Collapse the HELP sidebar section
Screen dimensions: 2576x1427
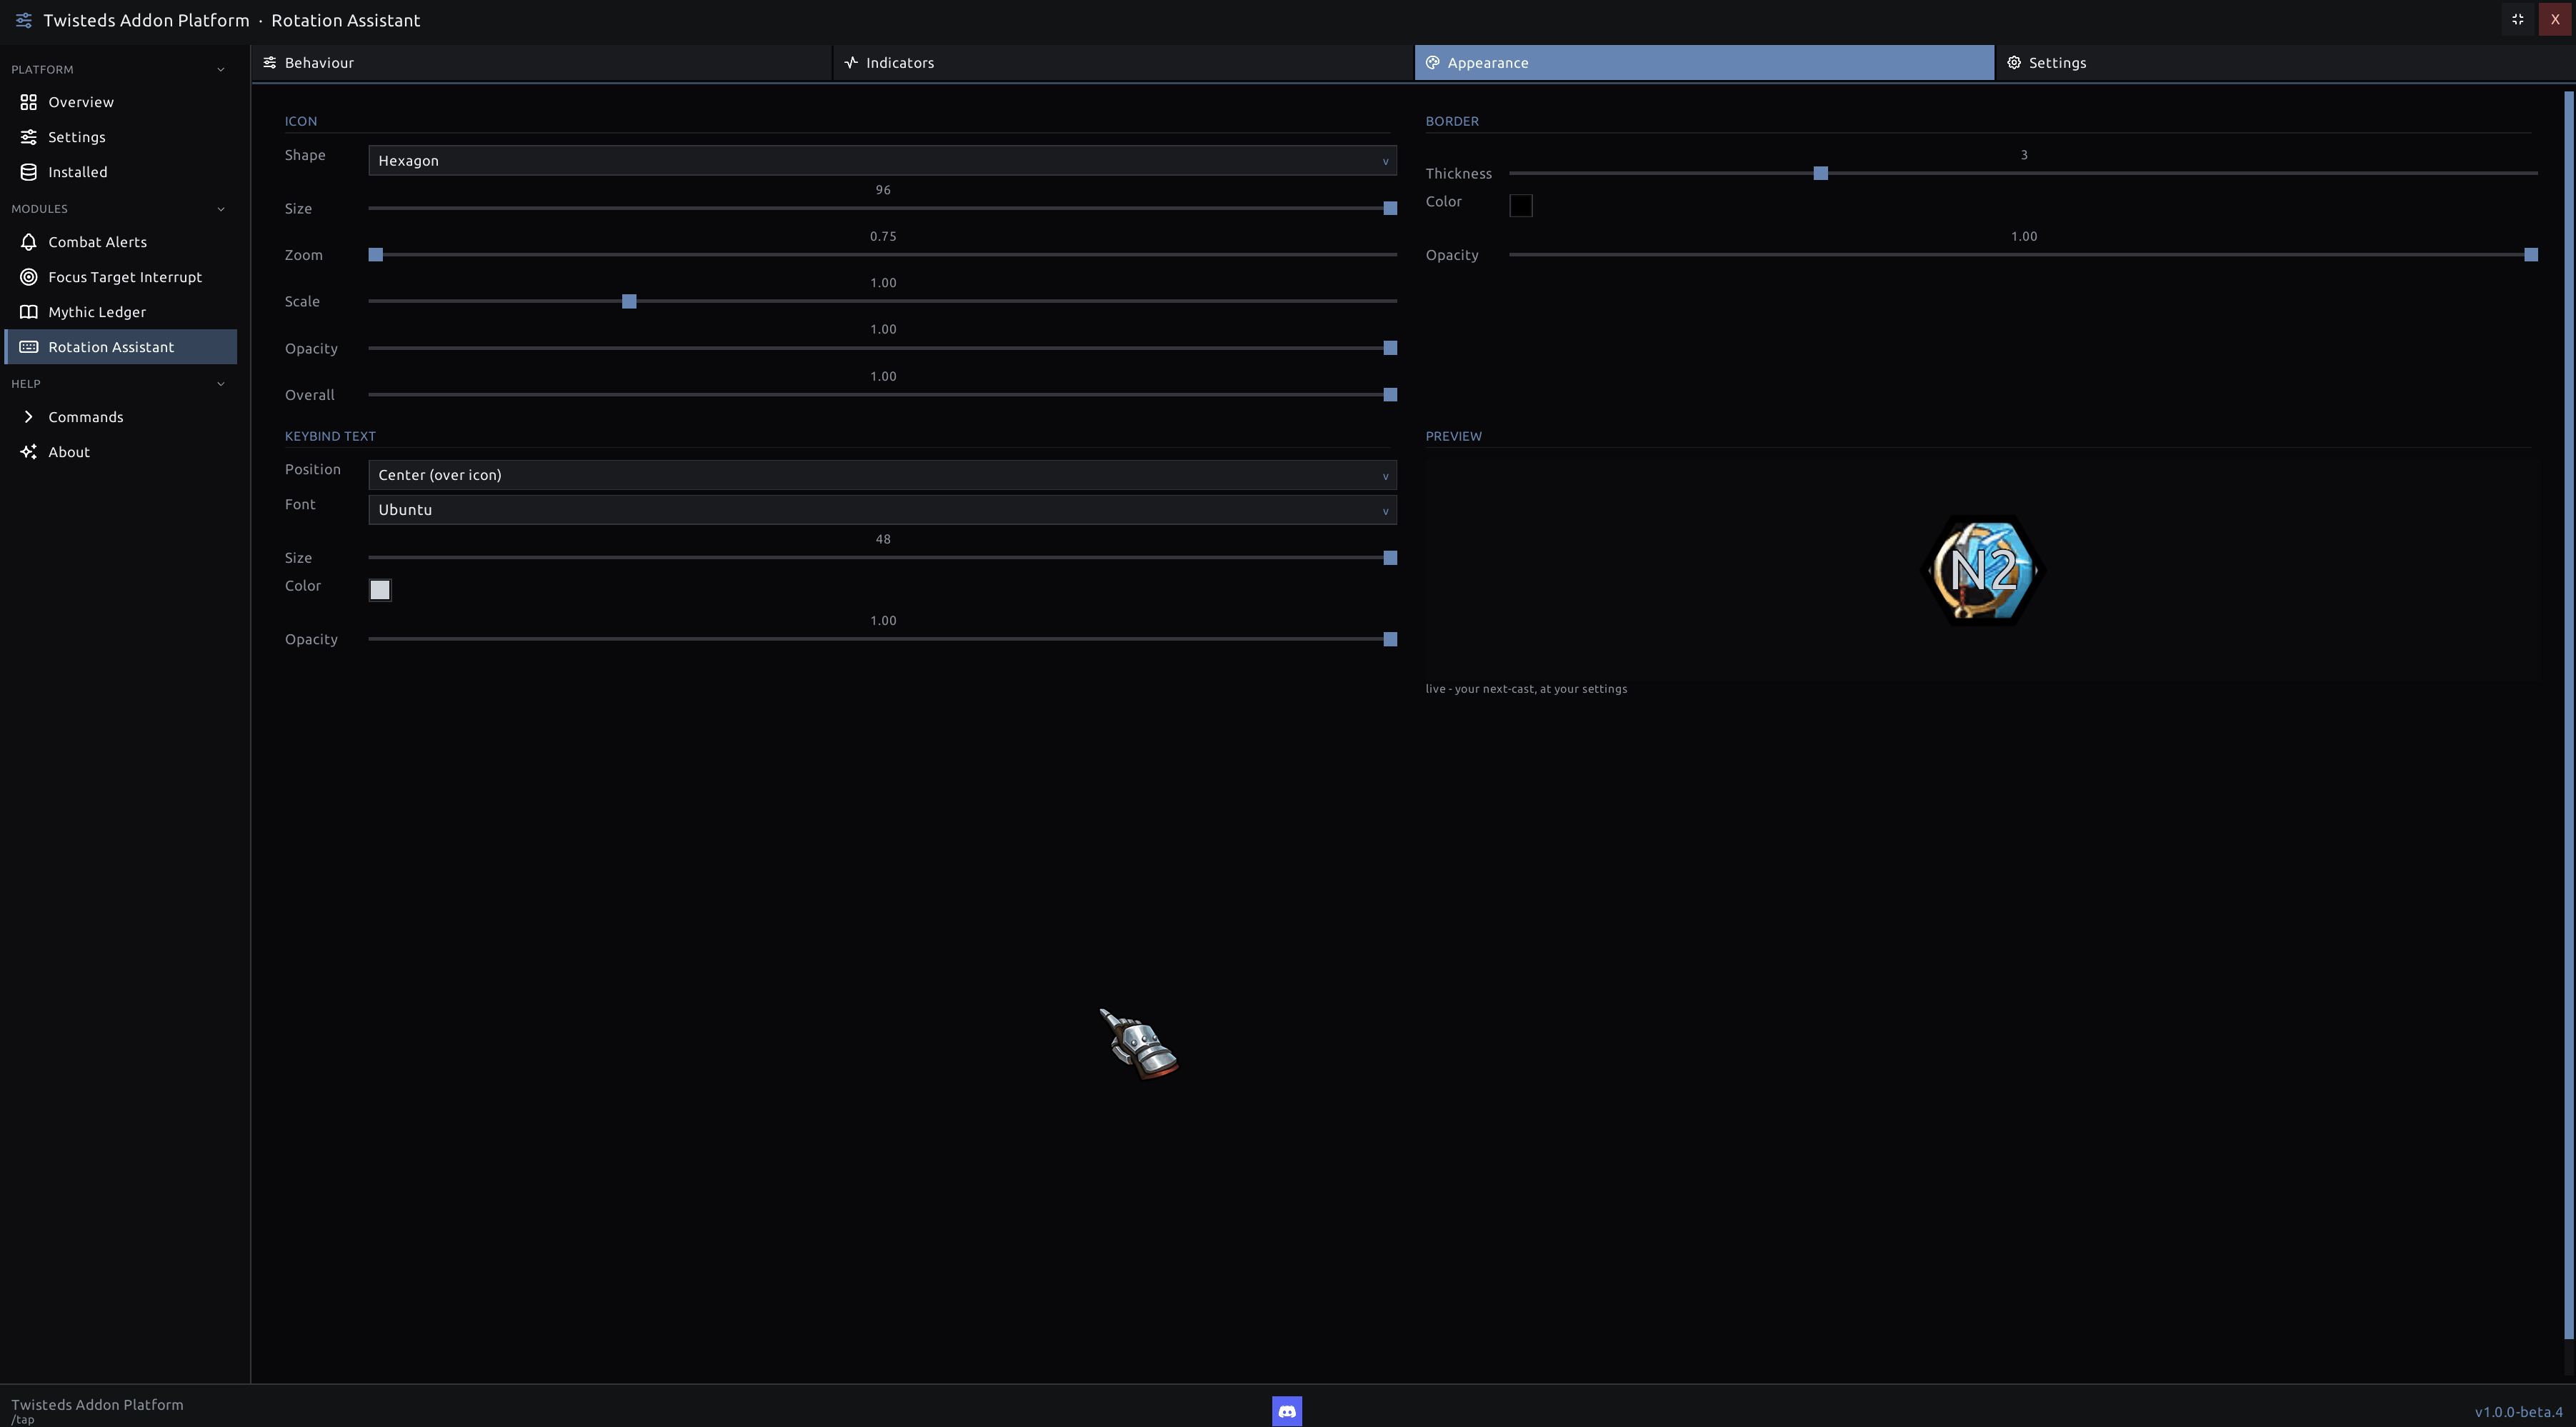click(x=121, y=384)
